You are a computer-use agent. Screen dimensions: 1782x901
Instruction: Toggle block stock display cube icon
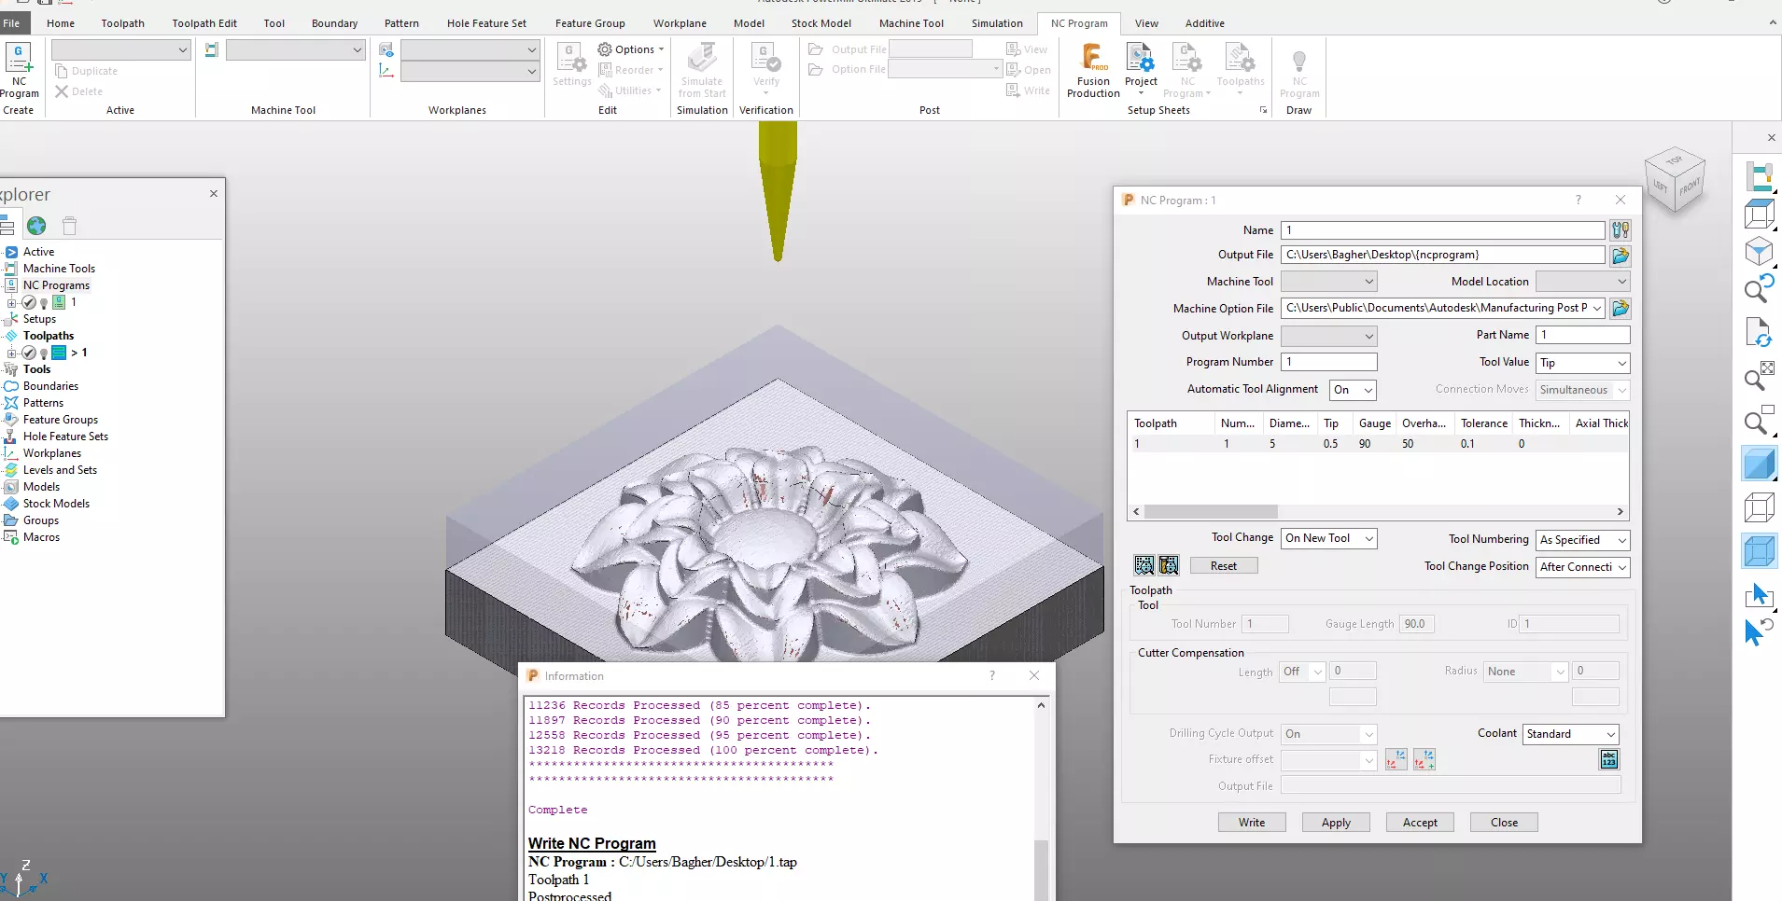[1760, 551]
